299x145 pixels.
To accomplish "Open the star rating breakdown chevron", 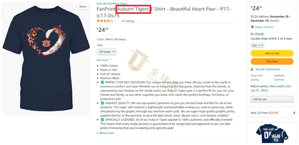I will pos(116,21).
